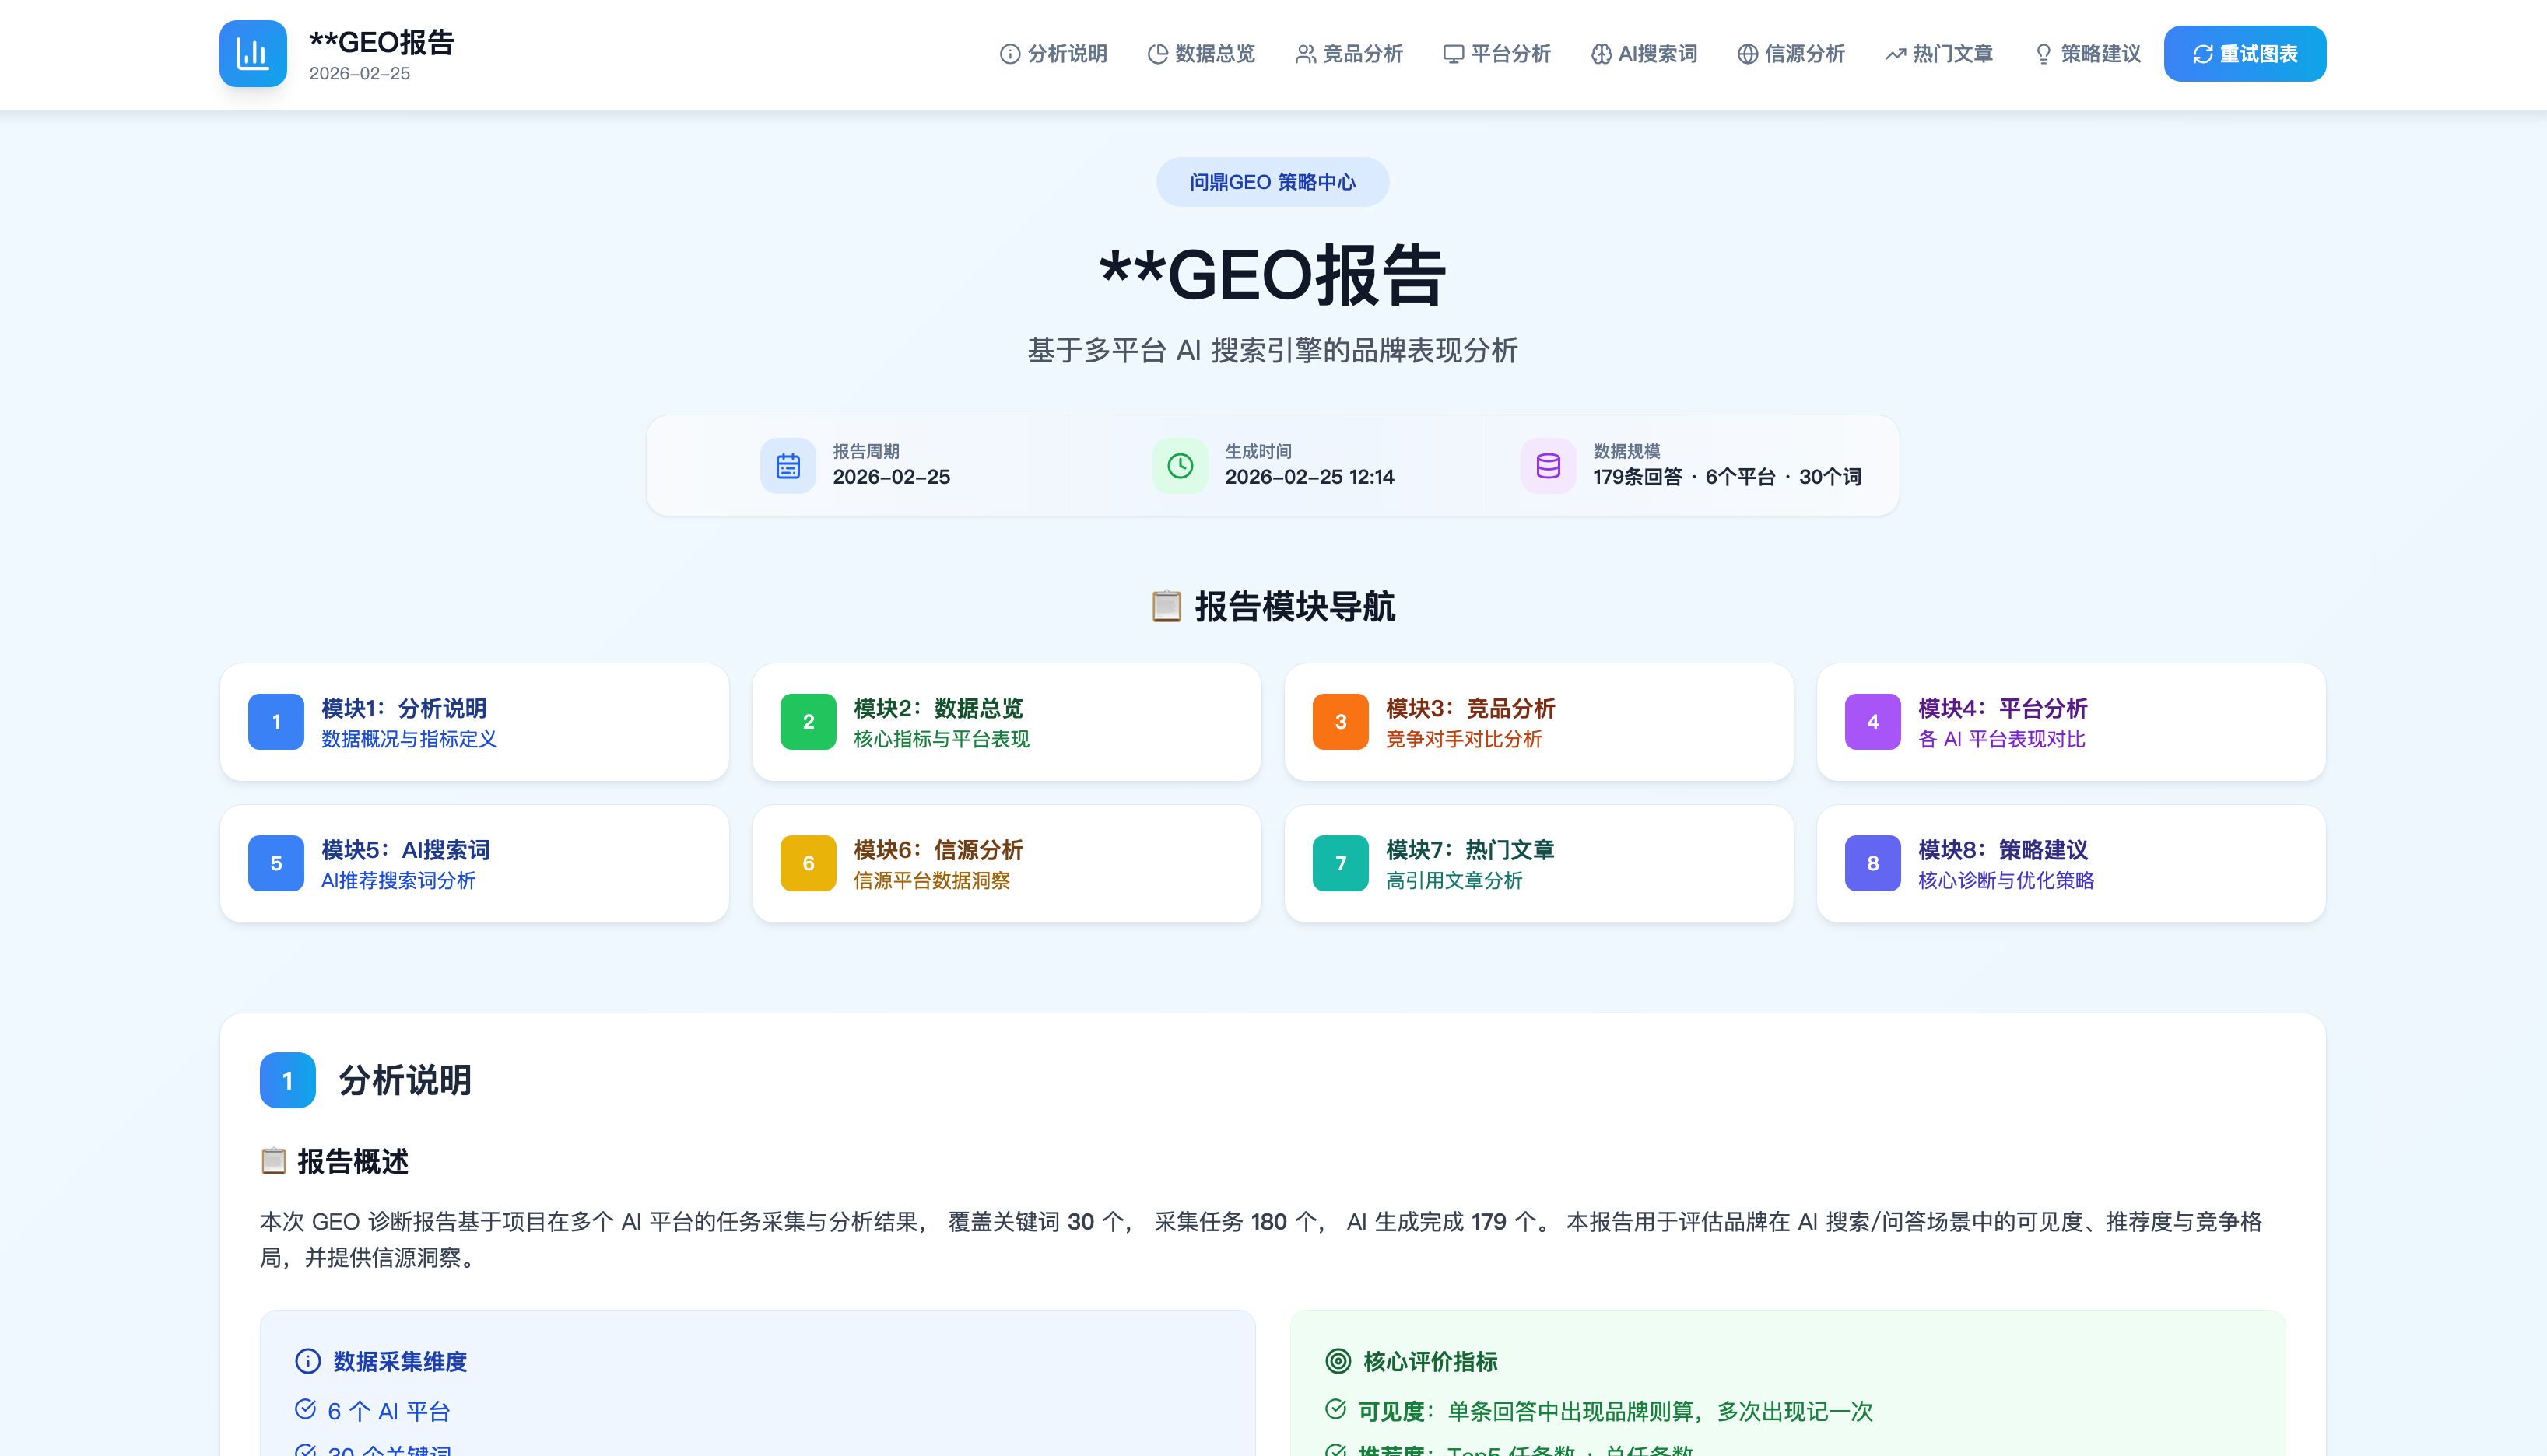This screenshot has width=2547, height=1456.
Task: Click the lightbulb icon beside 策略建议
Action: (x=2042, y=54)
